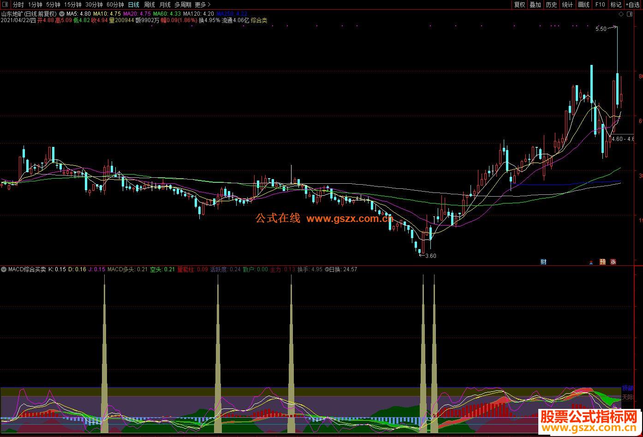The height and width of the screenshot is (437, 643).
Task: Select the 1分钟 period tab
Action: coord(35,5)
